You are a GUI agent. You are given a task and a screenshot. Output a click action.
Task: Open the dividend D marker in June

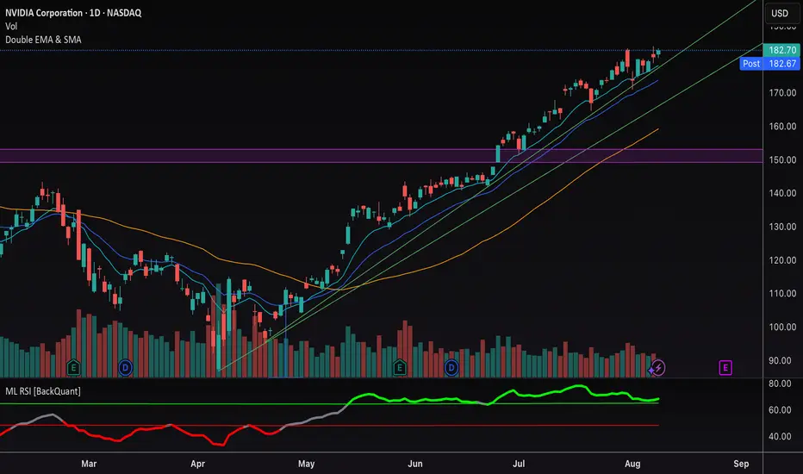(451, 367)
